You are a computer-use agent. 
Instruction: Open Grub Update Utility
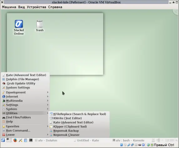pos(25,83)
